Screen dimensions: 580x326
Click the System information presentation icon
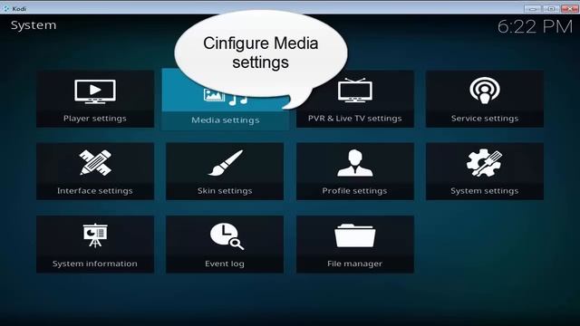[95, 235]
